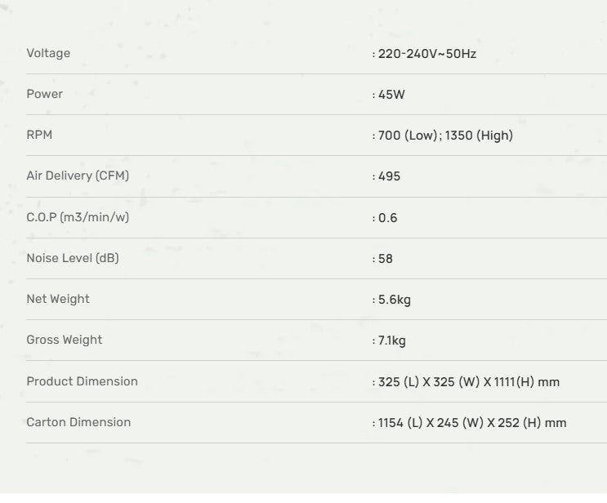Click the Power row label
Viewport: 607px width, 503px height.
[x=44, y=94]
